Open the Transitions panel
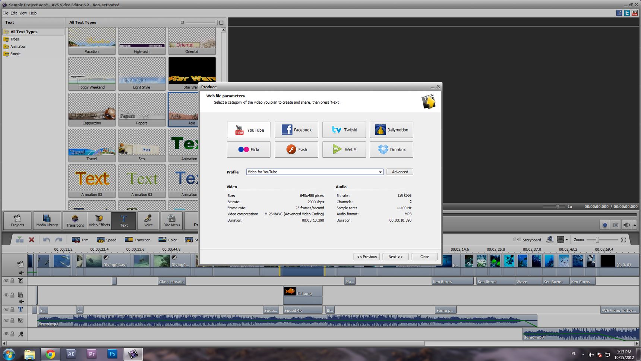 tap(75, 220)
